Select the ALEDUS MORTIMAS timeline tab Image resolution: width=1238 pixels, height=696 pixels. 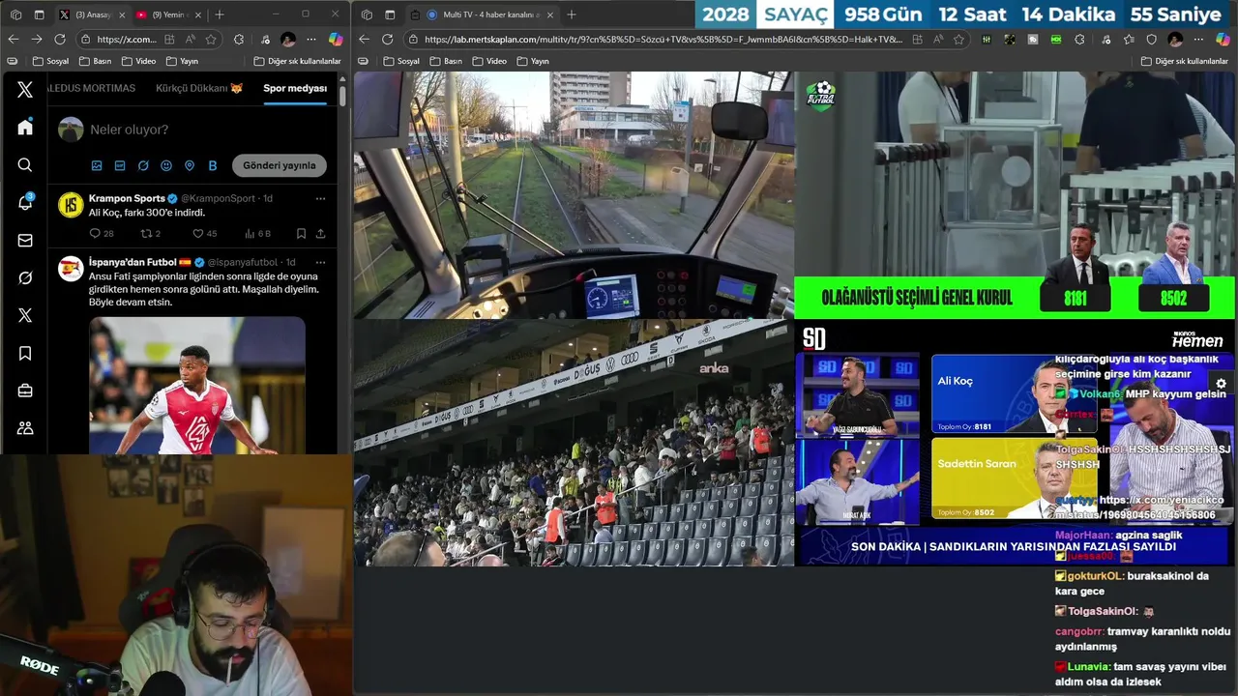[92, 88]
